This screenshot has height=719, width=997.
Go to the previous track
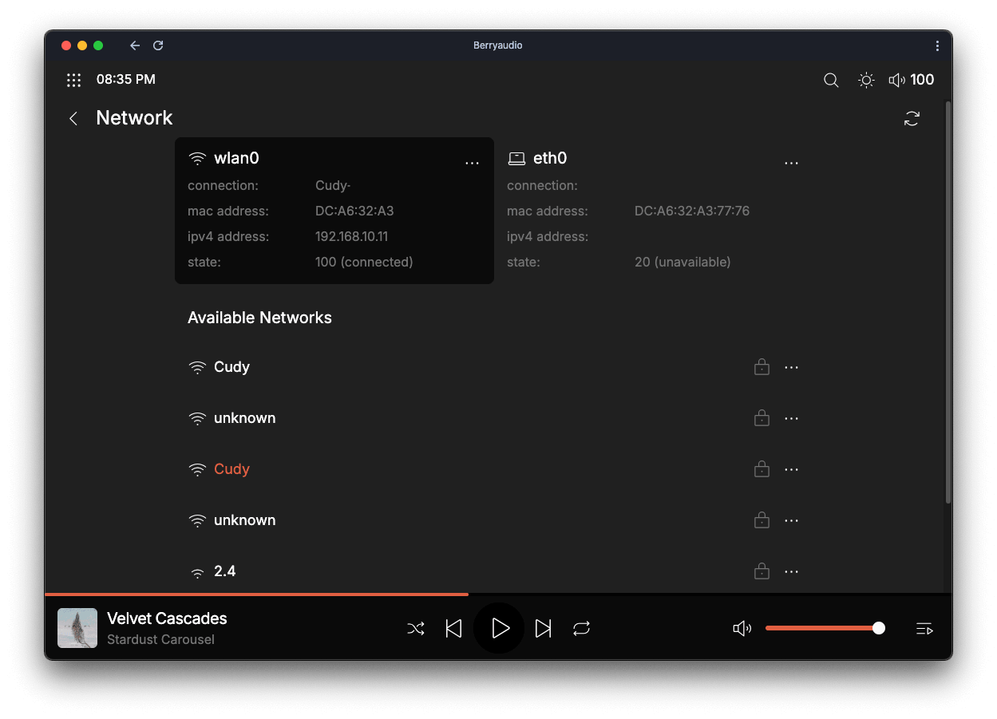coord(453,629)
